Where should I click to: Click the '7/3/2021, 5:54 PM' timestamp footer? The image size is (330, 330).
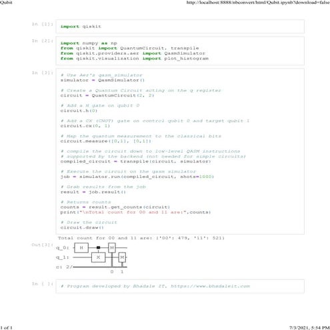309,327
